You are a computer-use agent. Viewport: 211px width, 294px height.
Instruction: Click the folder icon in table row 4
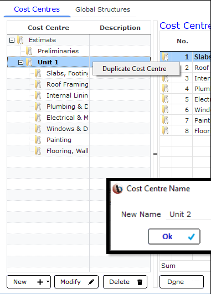166,89
